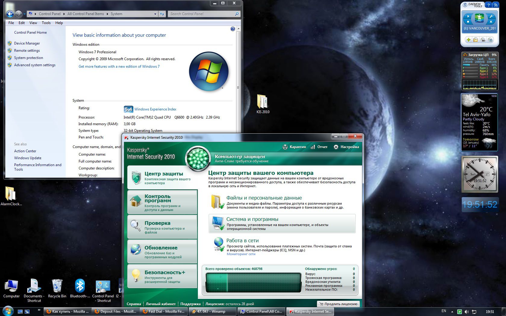Open recent pages dropdown next to forward button
506x316 pixels.
[24, 14]
